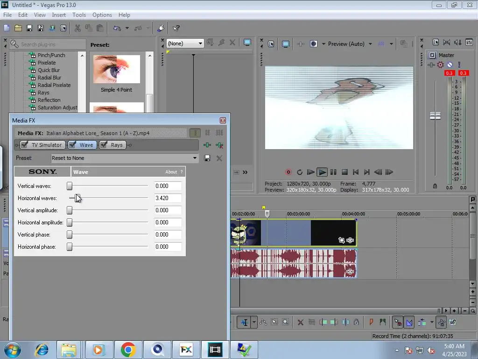This screenshot has height=359, width=478.
Task: Open the (None) dropdown in trimmer
Action: 185,43
